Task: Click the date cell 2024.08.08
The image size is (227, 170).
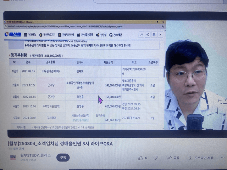Action: pos(30,118)
